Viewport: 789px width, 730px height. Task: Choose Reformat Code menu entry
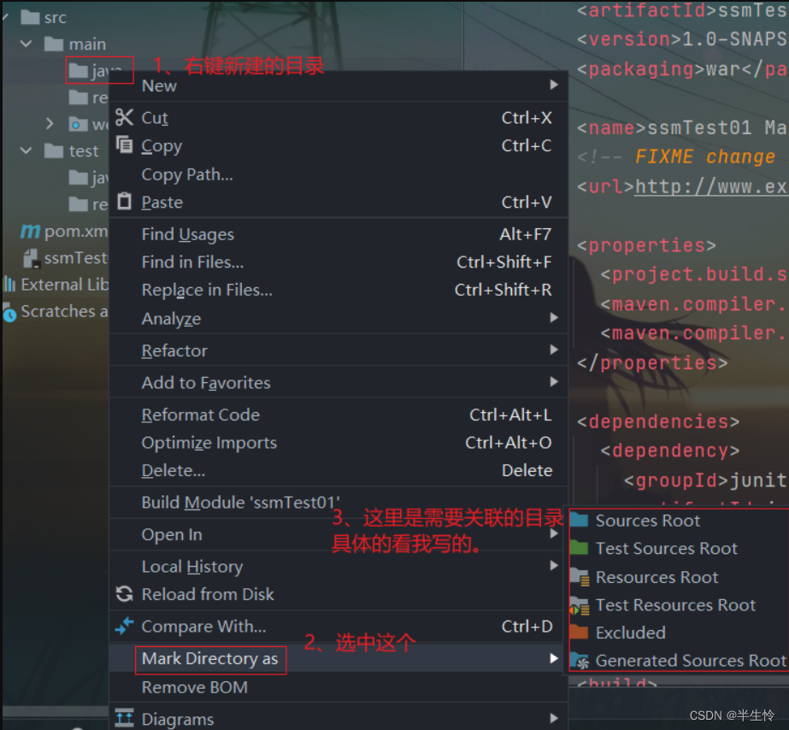[x=339, y=415]
